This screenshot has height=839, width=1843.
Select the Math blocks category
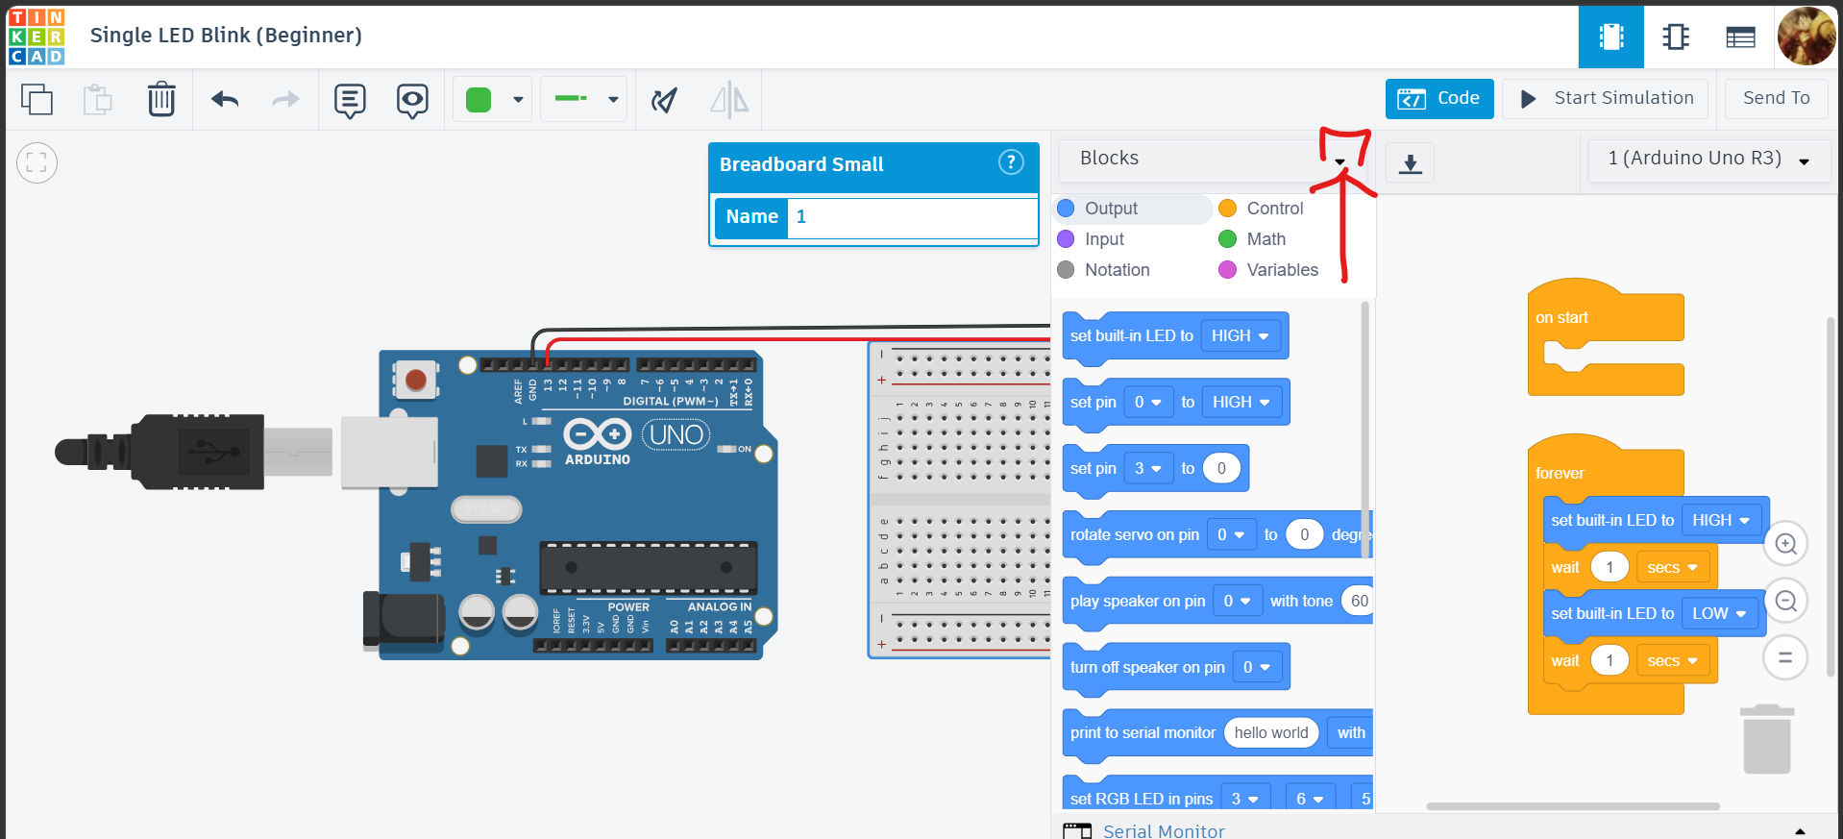coord(1252,239)
